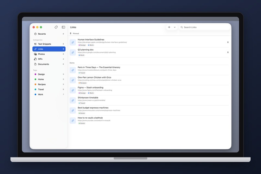Click the Recents clock icon
Screen dimensions: 261x174
(x=35, y=34)
